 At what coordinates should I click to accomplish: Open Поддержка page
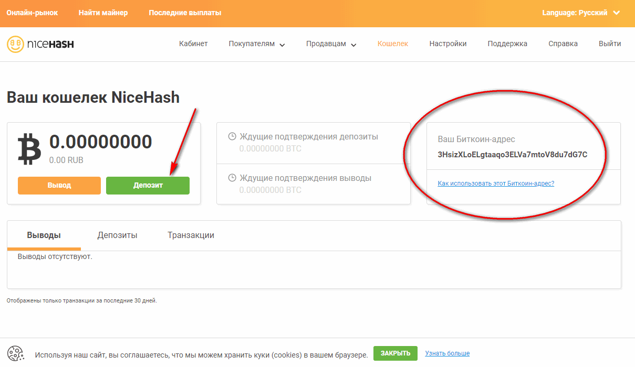[x=507, y=44]
